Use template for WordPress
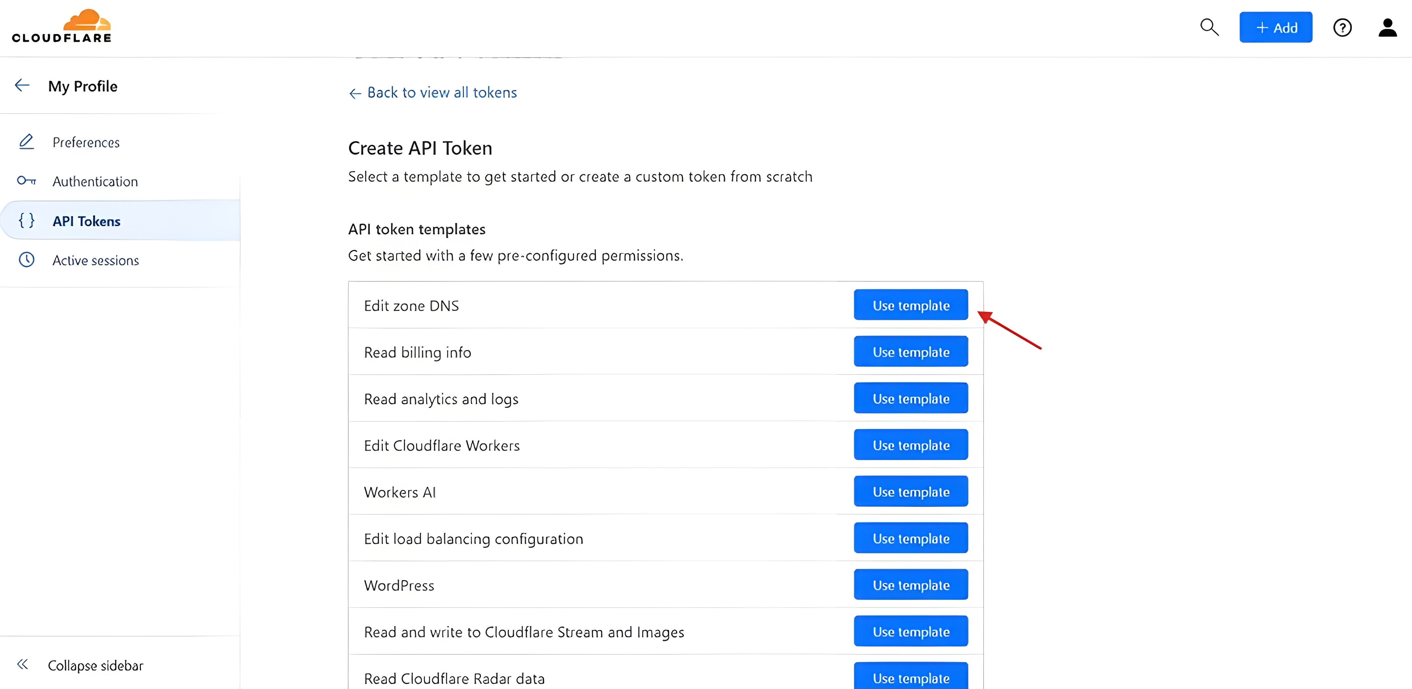 point(911,584)
